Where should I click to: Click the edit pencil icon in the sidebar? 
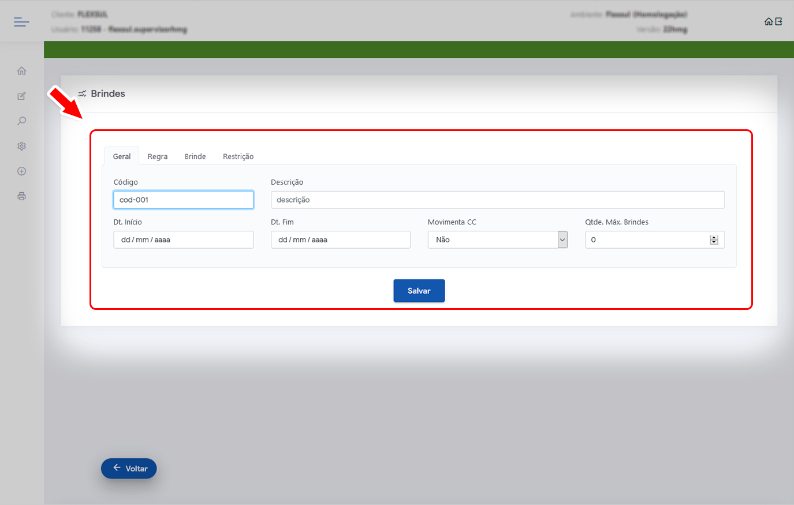click(x=21, y=96)
